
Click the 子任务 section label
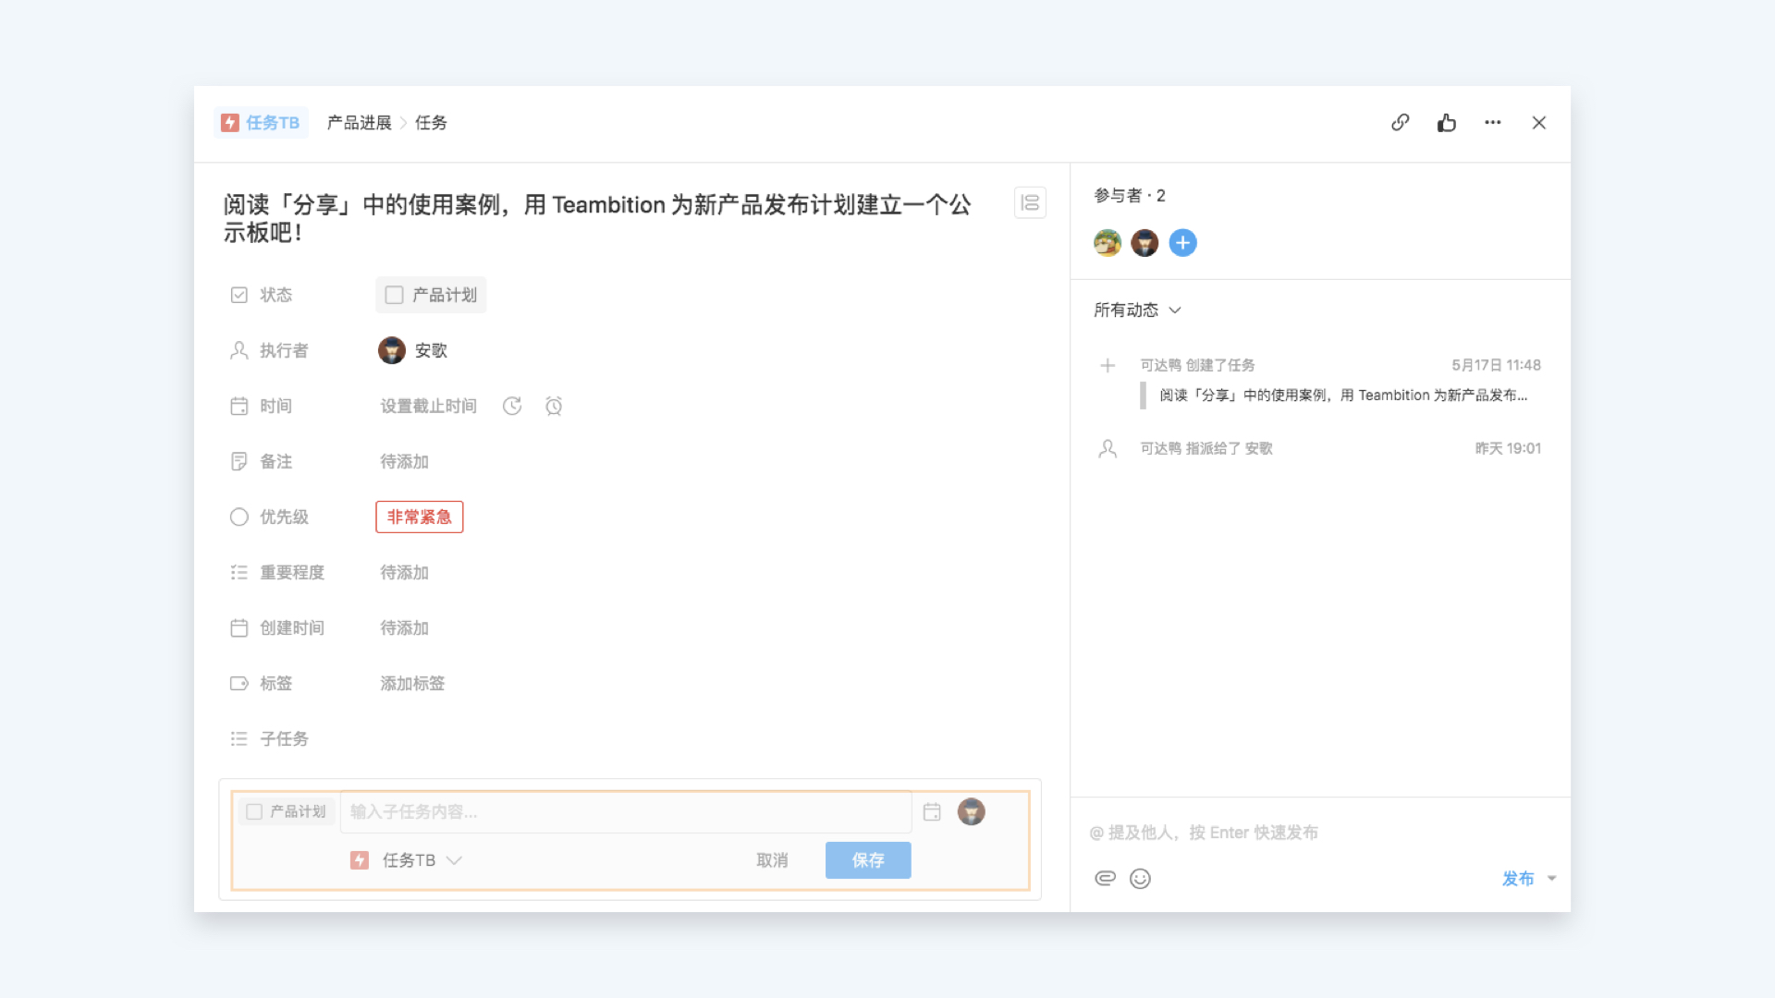pos(284,738)
